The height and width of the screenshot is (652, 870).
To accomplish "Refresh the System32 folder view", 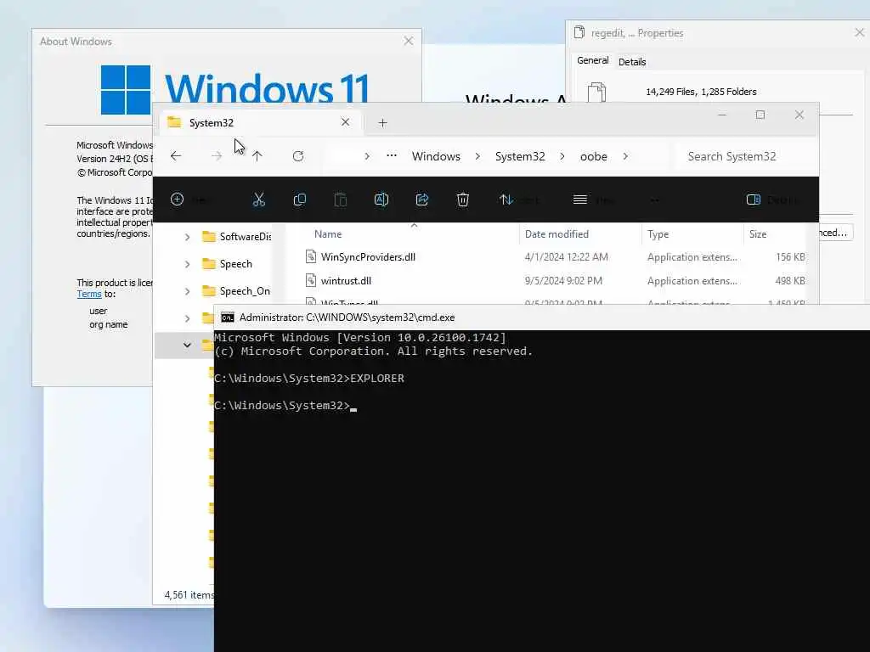I will click(298, 156).
